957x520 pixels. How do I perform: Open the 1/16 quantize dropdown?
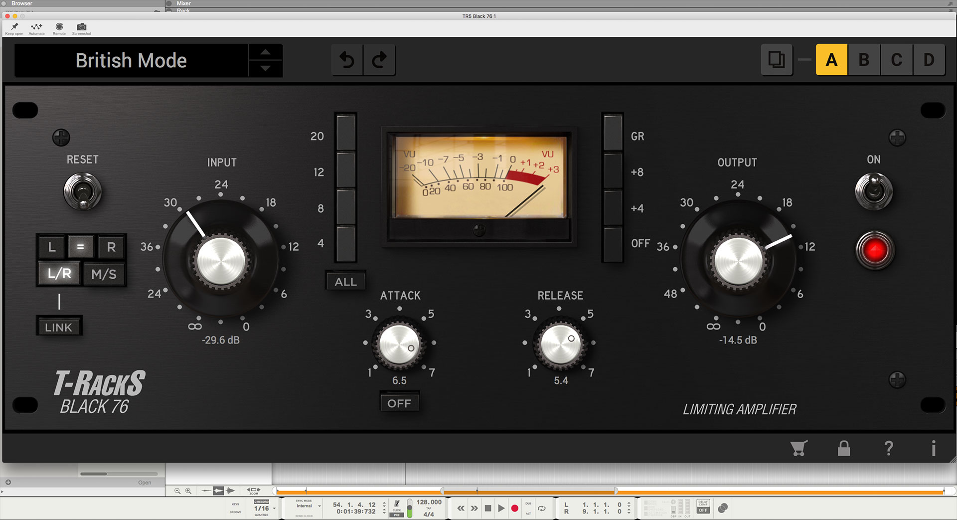pyautogui.click(x=265, y=509)
